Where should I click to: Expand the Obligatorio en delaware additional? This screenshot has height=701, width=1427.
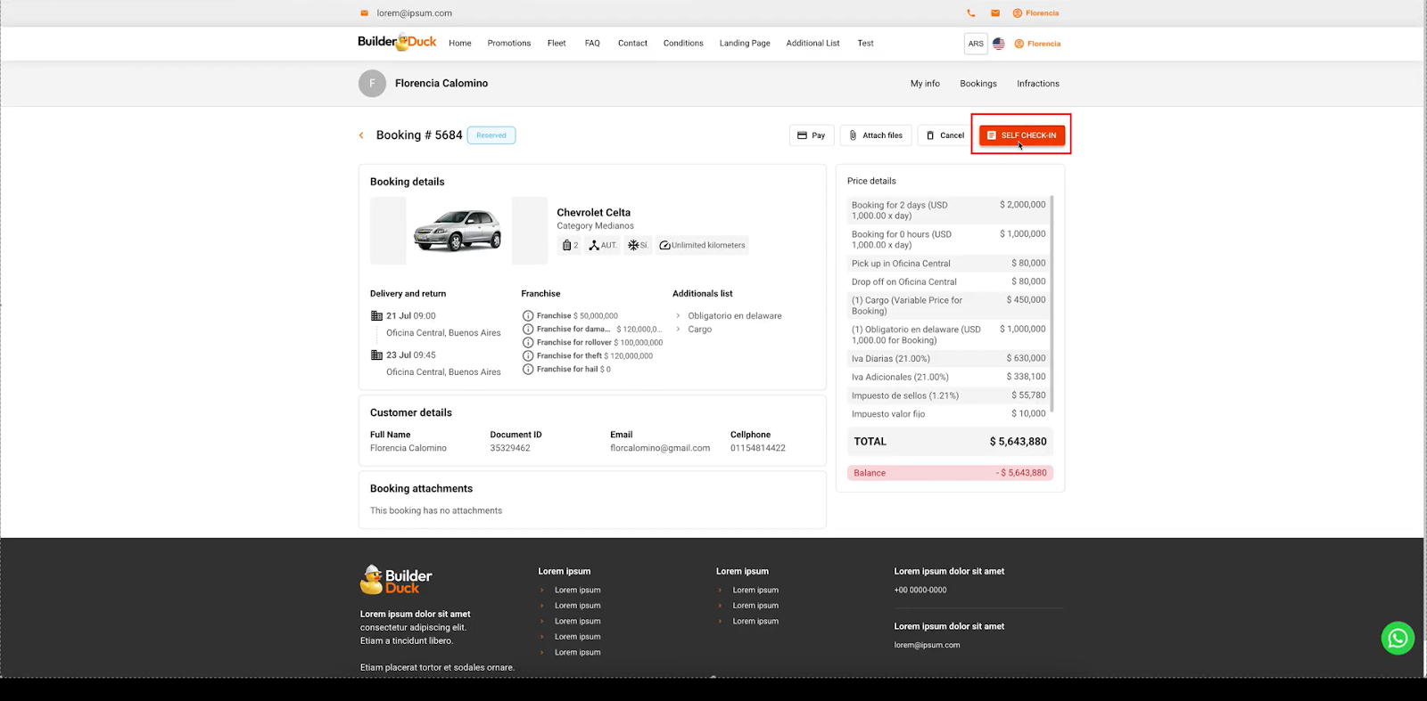pyautogui.click(x=678, y=316)
